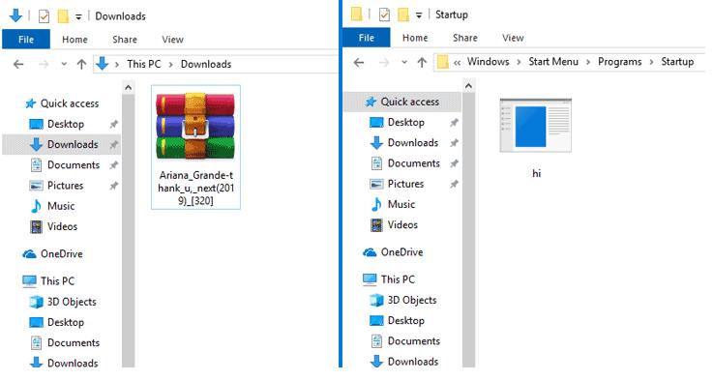Open Customize Quick Access Toolbar dropdown in Startup
Screen dimensions: 713x381
419,15
